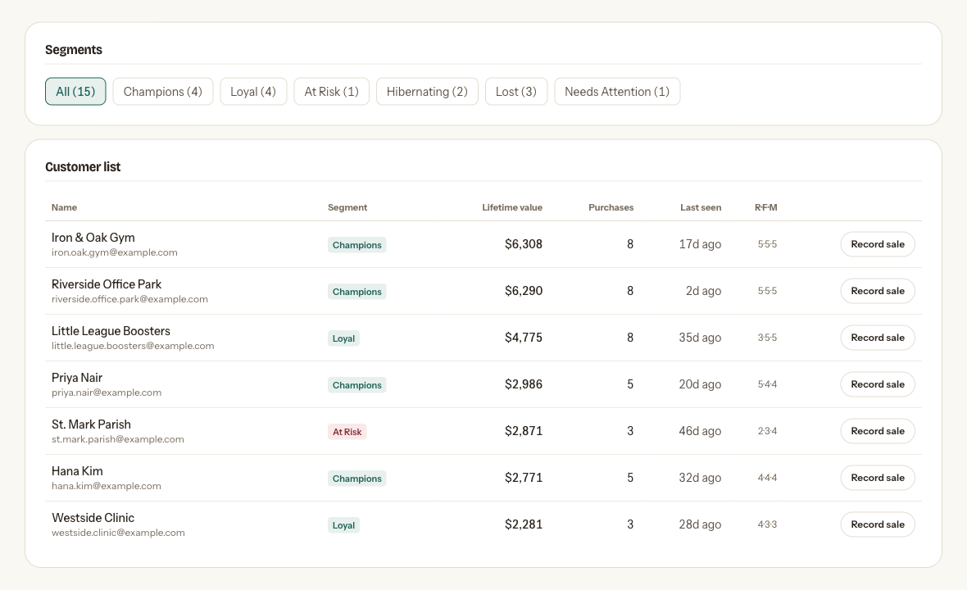967x590 pixels.
Task: Open Needs Attention (1) segment
Action: [617, 91]
